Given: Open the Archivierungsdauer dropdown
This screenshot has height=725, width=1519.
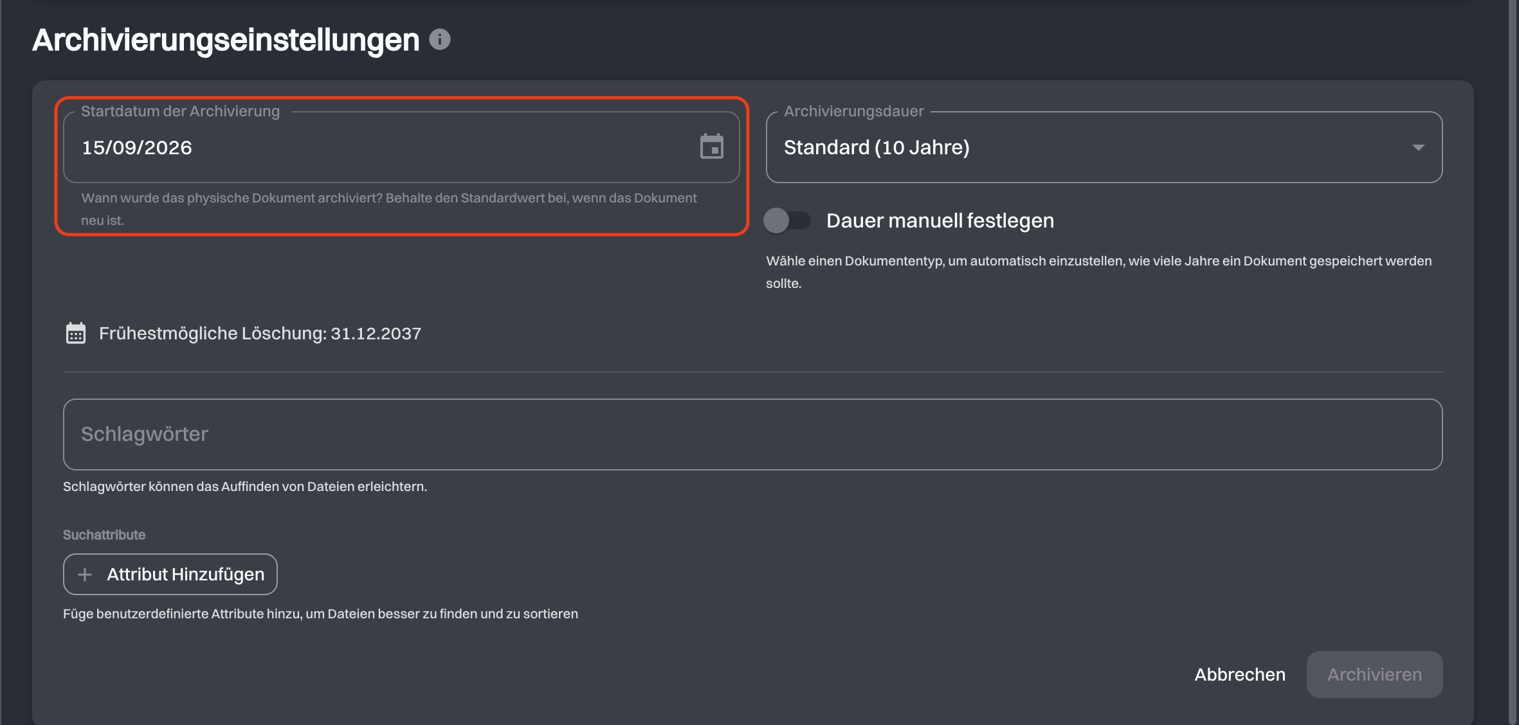Looking at the screenshot, I should 1104,147.
